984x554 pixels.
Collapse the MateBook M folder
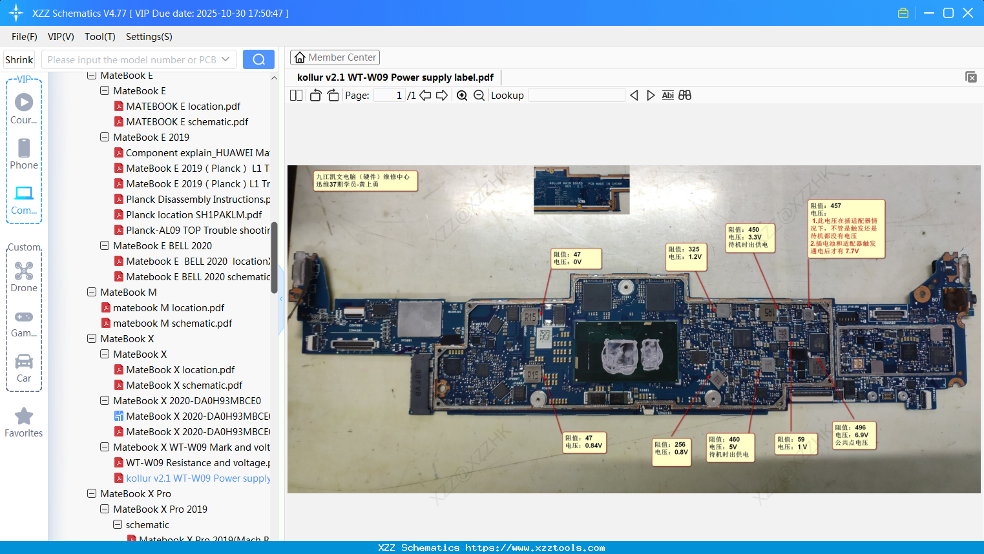pos(92,292)
